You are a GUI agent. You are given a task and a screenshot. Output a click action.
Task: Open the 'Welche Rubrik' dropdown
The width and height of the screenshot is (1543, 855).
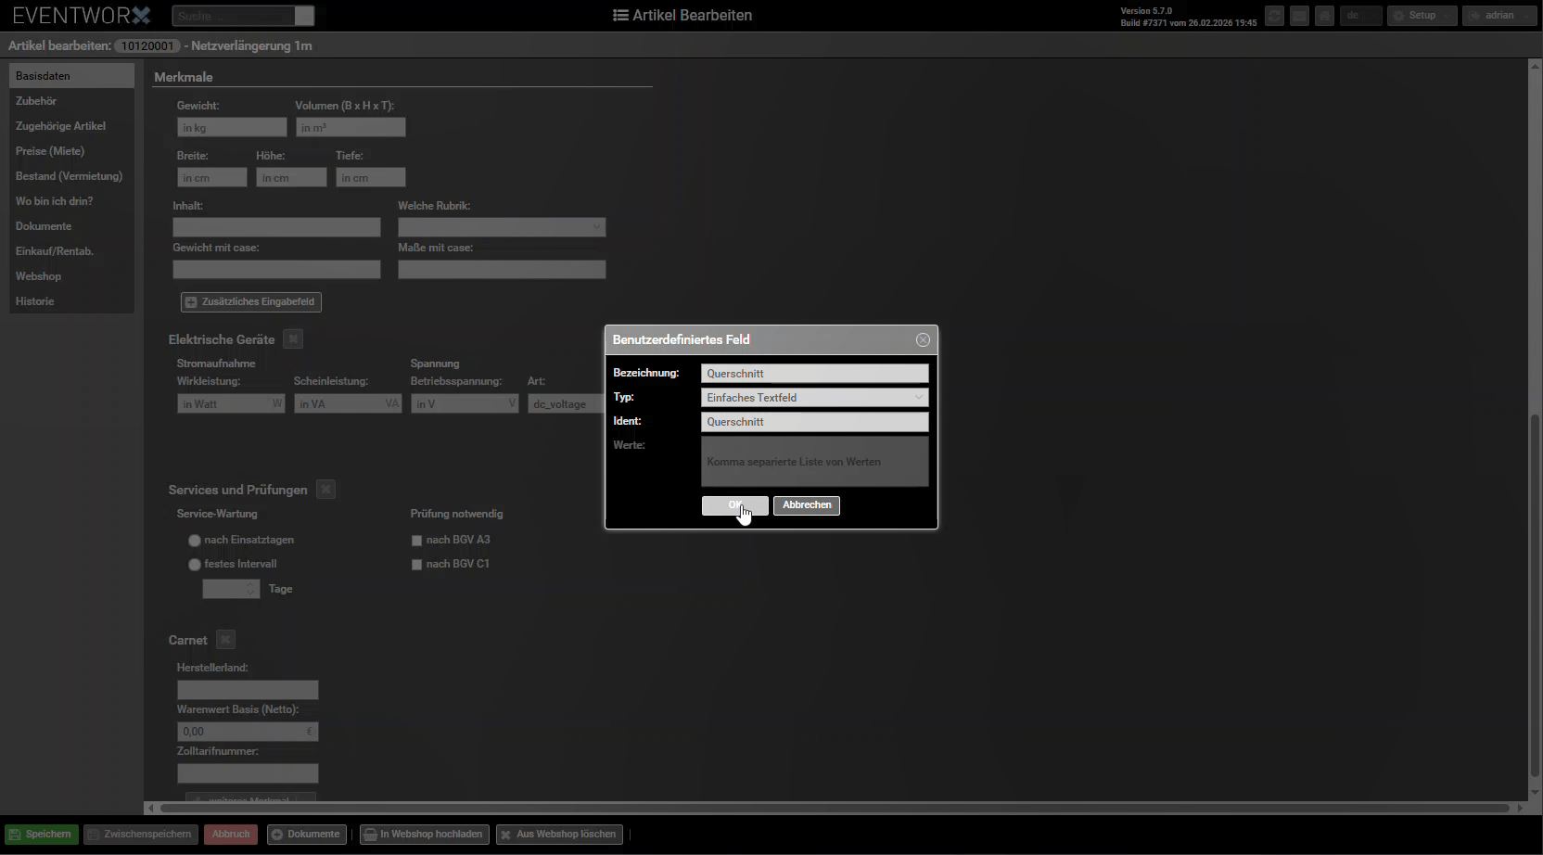click(x=502, y=227)
